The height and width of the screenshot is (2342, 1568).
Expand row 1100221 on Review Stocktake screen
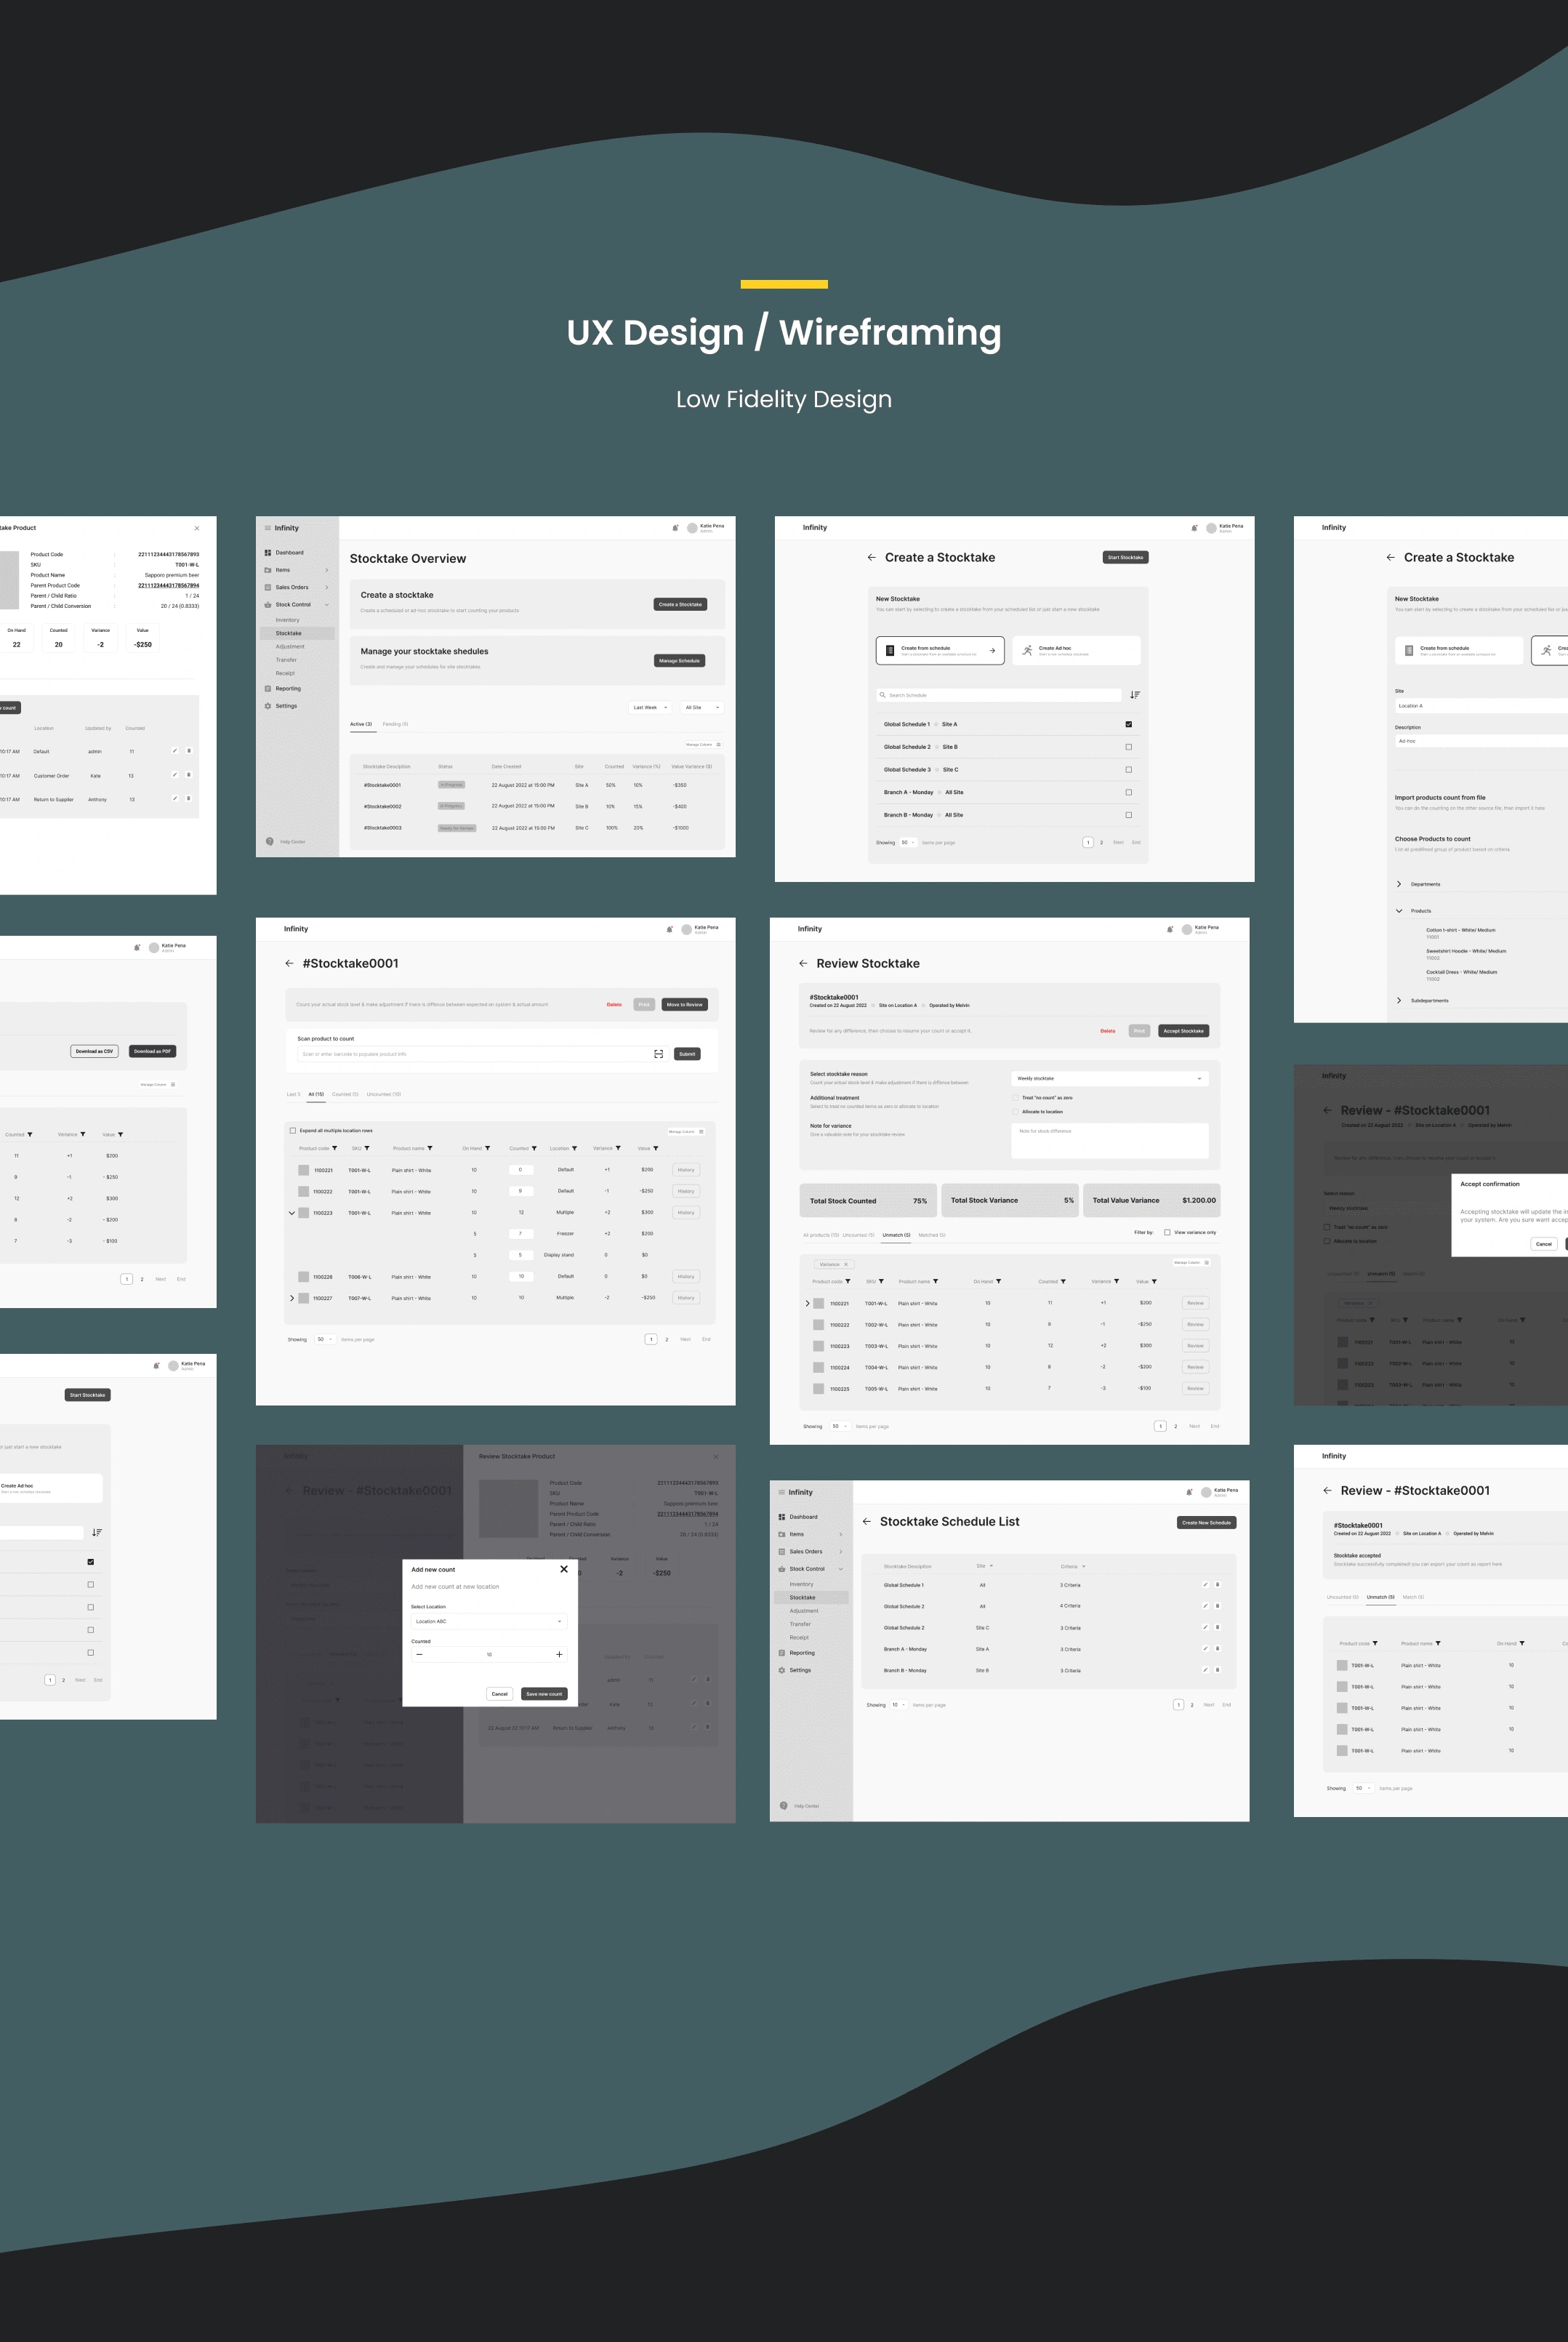tap(807, 1303)
